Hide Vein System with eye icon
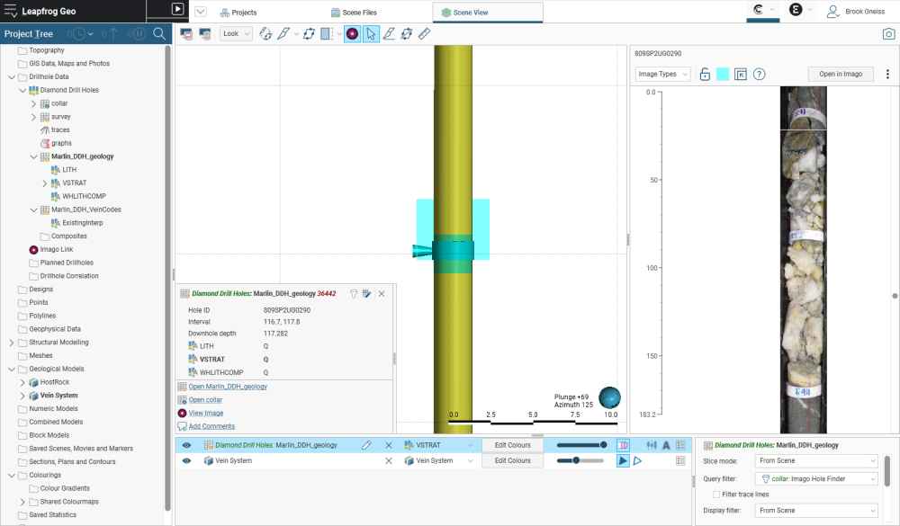Image resolution: width=900 pixels, height=526 pixels. pos(186,460)
